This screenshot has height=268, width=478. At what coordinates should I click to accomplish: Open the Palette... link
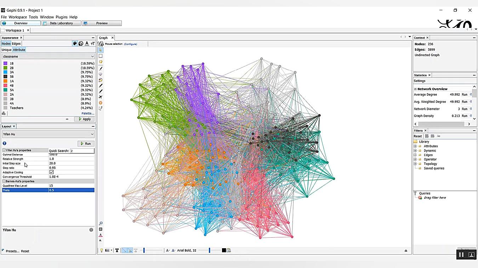tap(88, 113)
